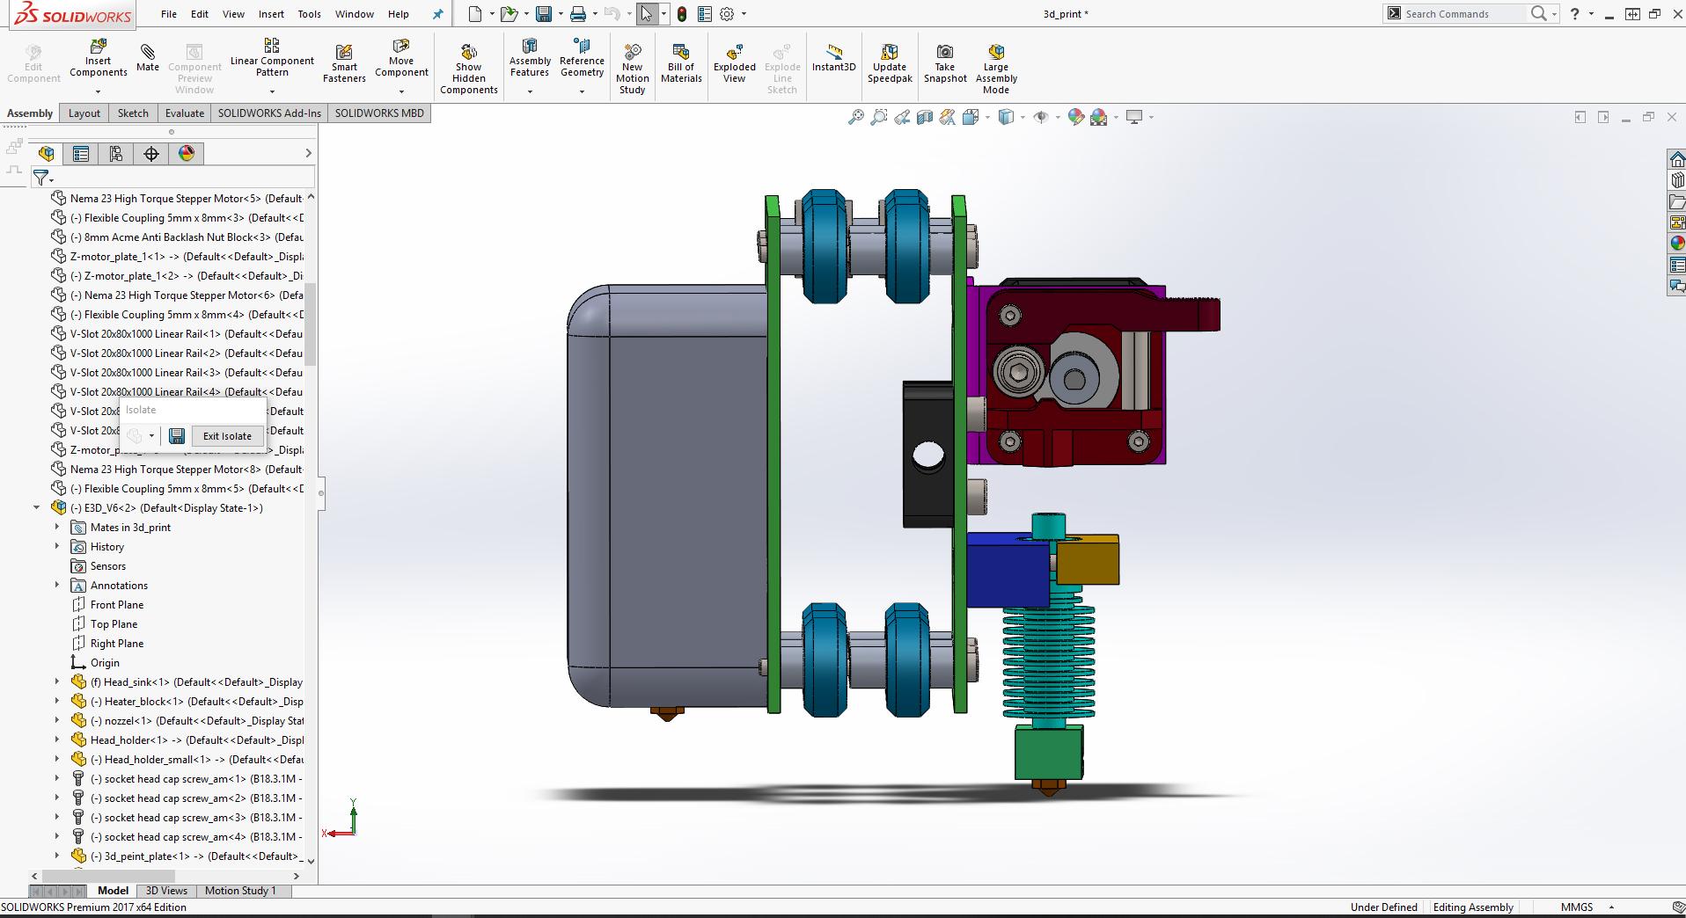
Task: Open MMGS unit system selector
Action: click(x=1587, y=907)
